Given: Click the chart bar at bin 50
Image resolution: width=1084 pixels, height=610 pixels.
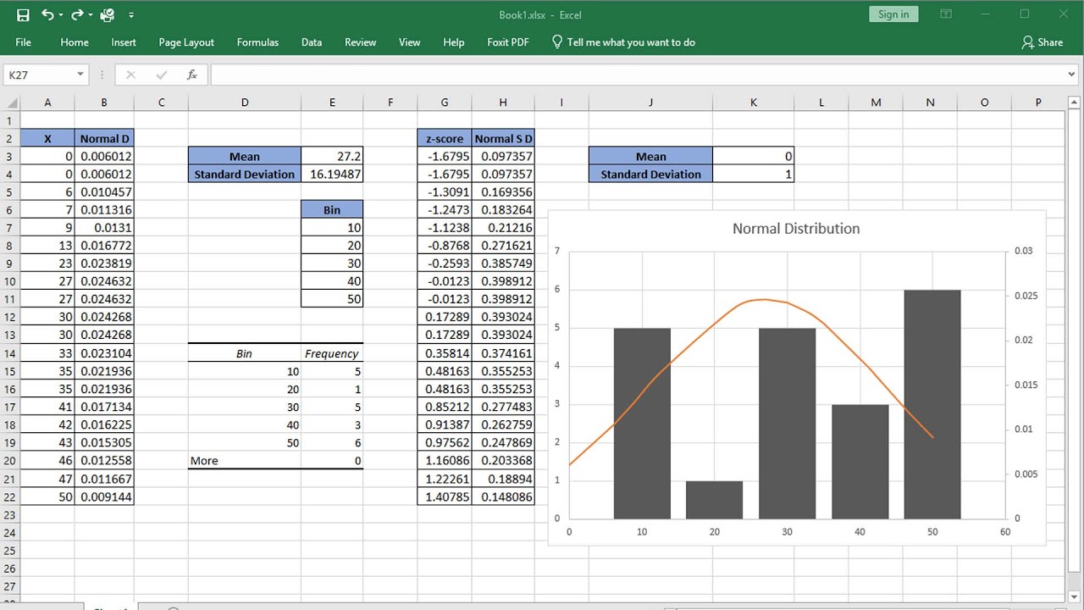Looking at the screenshot, I should click(x=932, y=404).
